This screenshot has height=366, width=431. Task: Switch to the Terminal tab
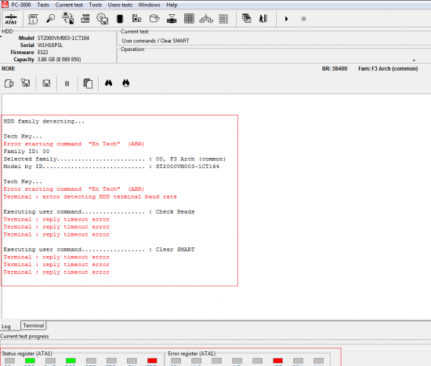(x=34, y=325)
